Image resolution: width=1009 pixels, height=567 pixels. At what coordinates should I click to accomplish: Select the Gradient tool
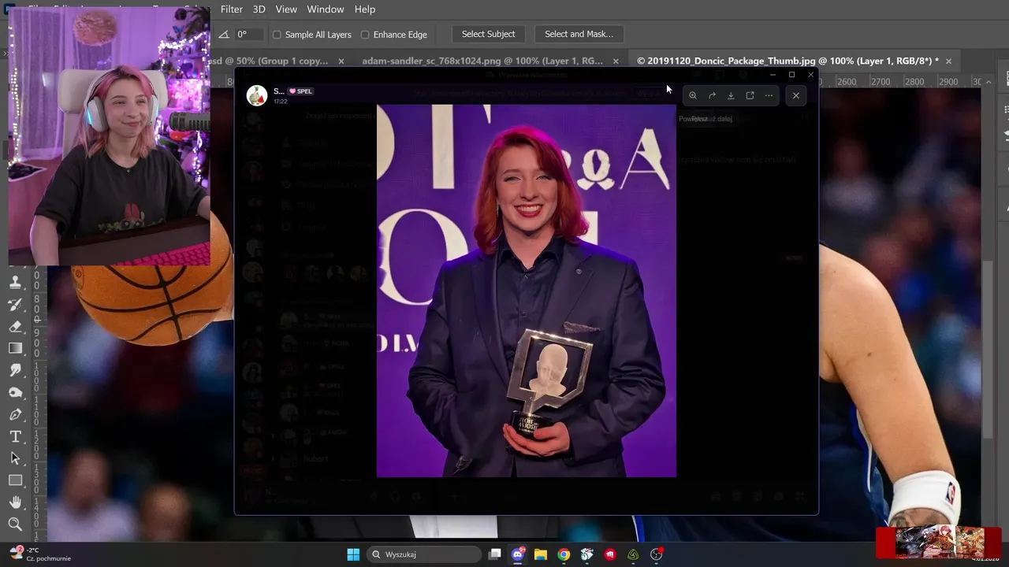click(15, 348)
